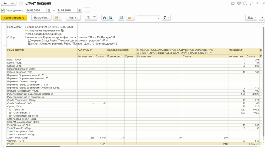Open print preview from report toolbar
This screenshot has width=265, height=147.
coord(110,18)
